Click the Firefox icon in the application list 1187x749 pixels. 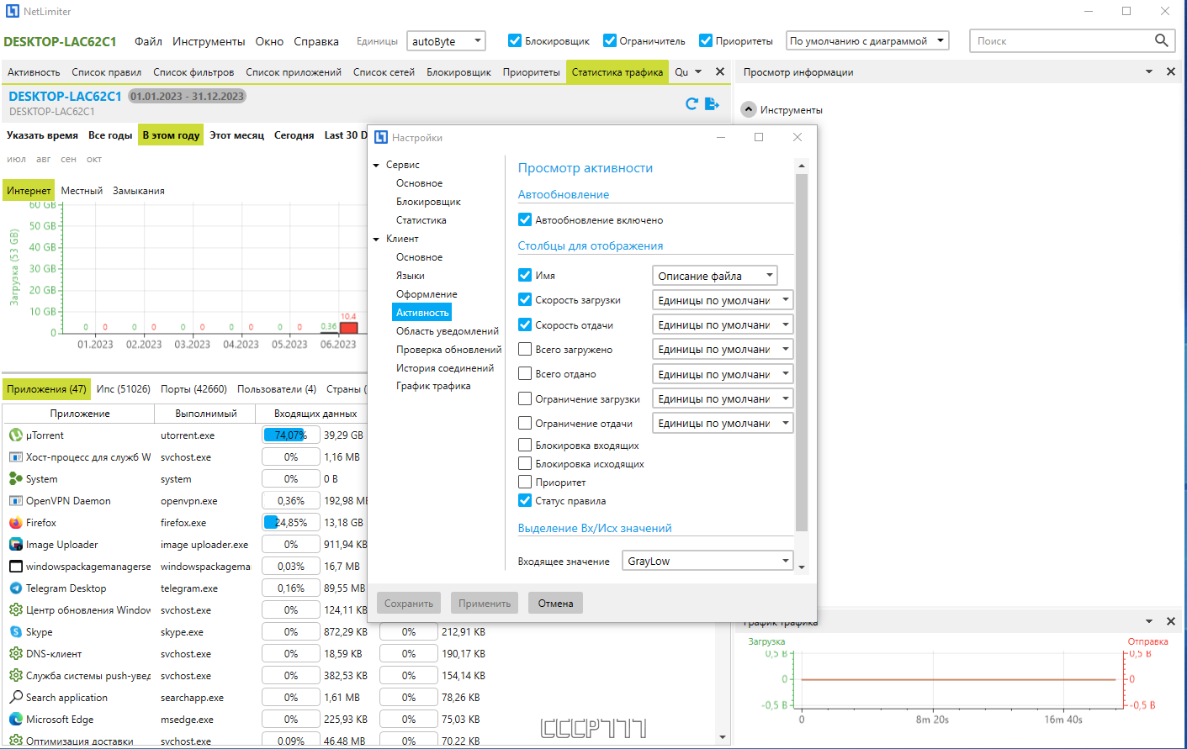[x=15, y=522]
